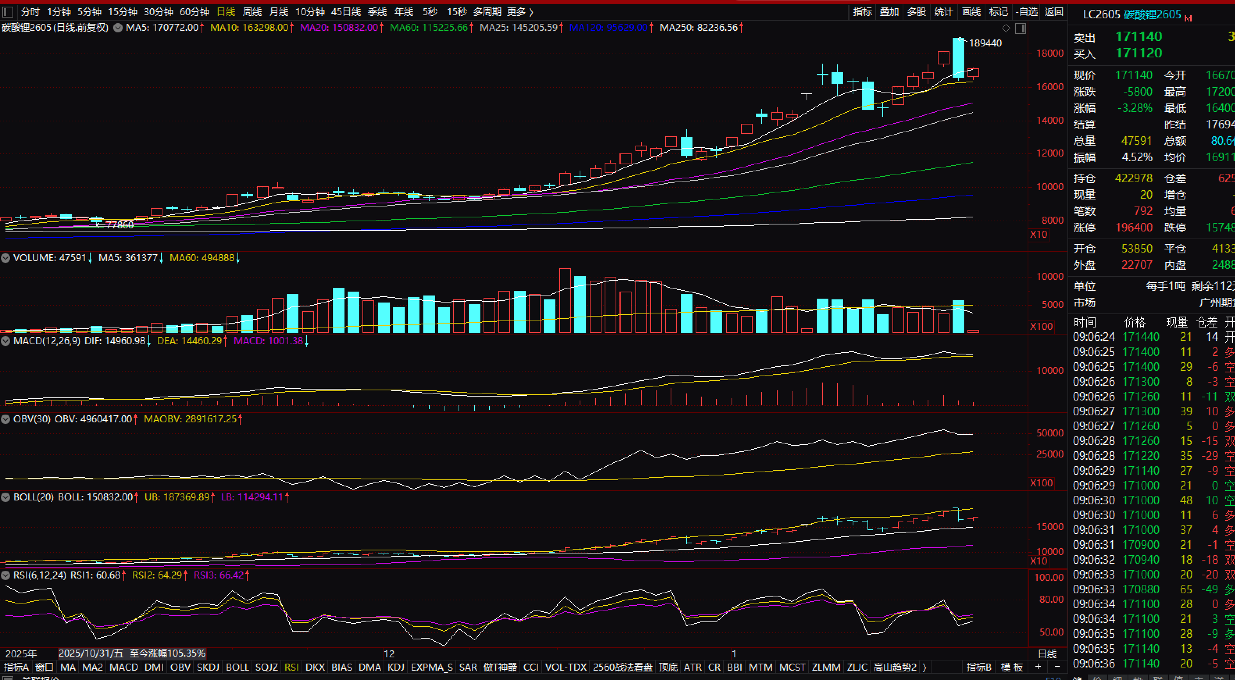Toggle the side panel icon beside diamond

1021,28
